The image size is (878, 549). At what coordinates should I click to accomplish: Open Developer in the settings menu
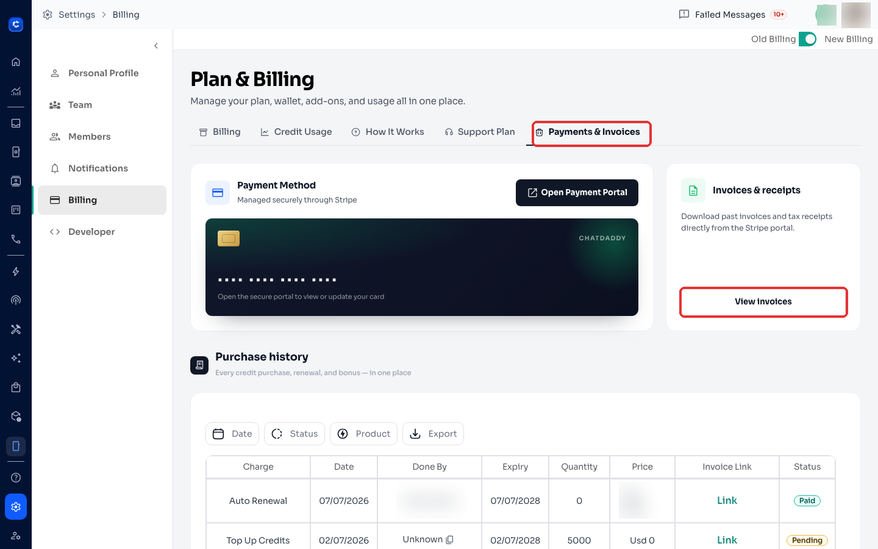tap(102, 232)
